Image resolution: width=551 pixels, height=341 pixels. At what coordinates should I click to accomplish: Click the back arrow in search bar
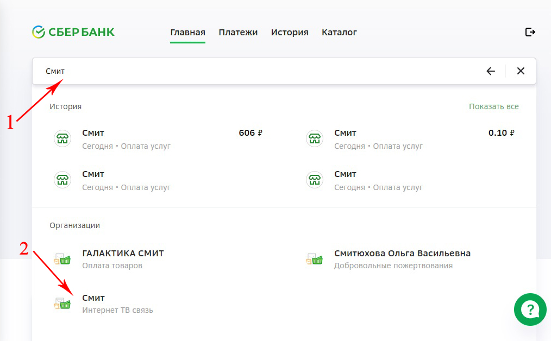point(491,71)
